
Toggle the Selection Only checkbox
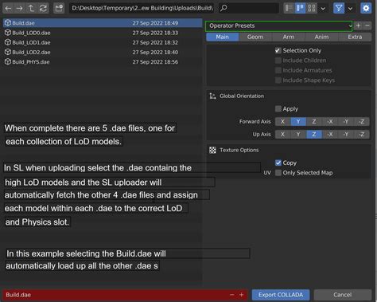coord(278,50)
